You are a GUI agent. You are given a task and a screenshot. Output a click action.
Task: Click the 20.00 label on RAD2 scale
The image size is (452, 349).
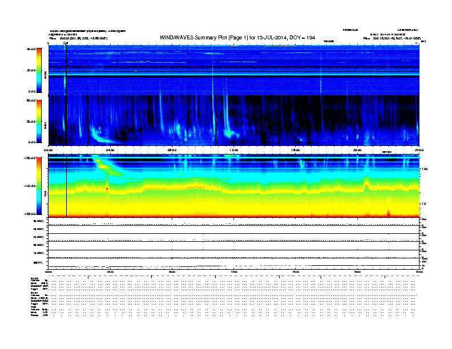click(31, 70)
